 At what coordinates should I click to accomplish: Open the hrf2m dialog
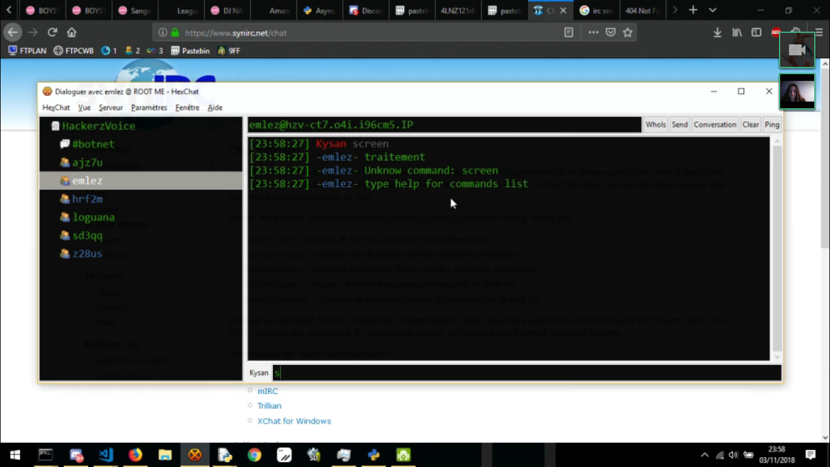click(87, 199)
